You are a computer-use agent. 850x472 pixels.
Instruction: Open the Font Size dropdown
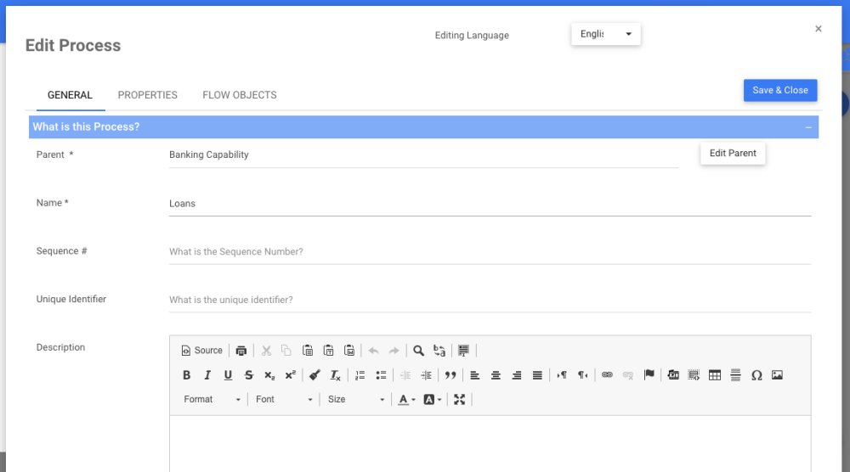point(356,400)
